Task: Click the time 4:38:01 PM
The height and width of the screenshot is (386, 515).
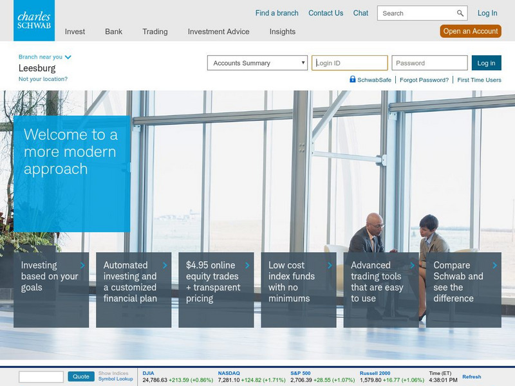Action: pos(443,380)
